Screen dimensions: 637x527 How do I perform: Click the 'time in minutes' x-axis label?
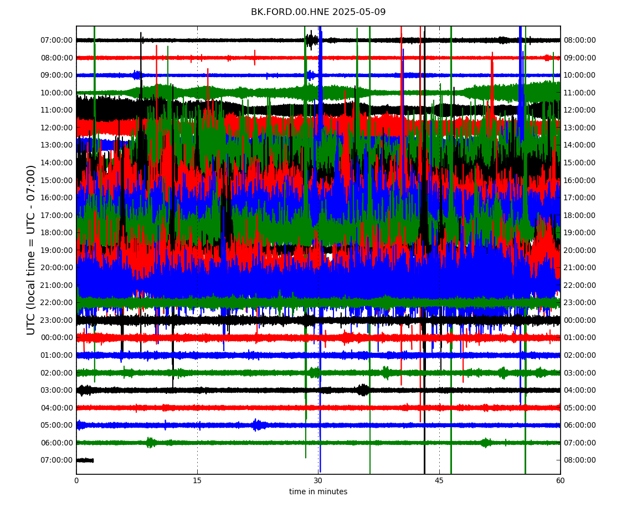318,491
